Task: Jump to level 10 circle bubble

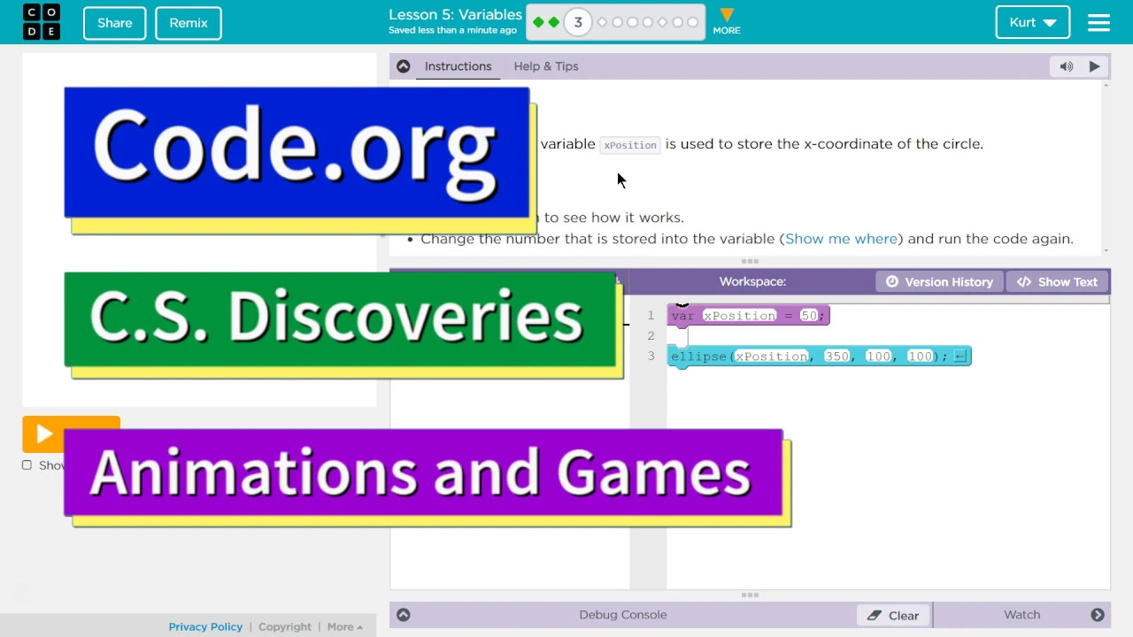Action: [692, 22]
